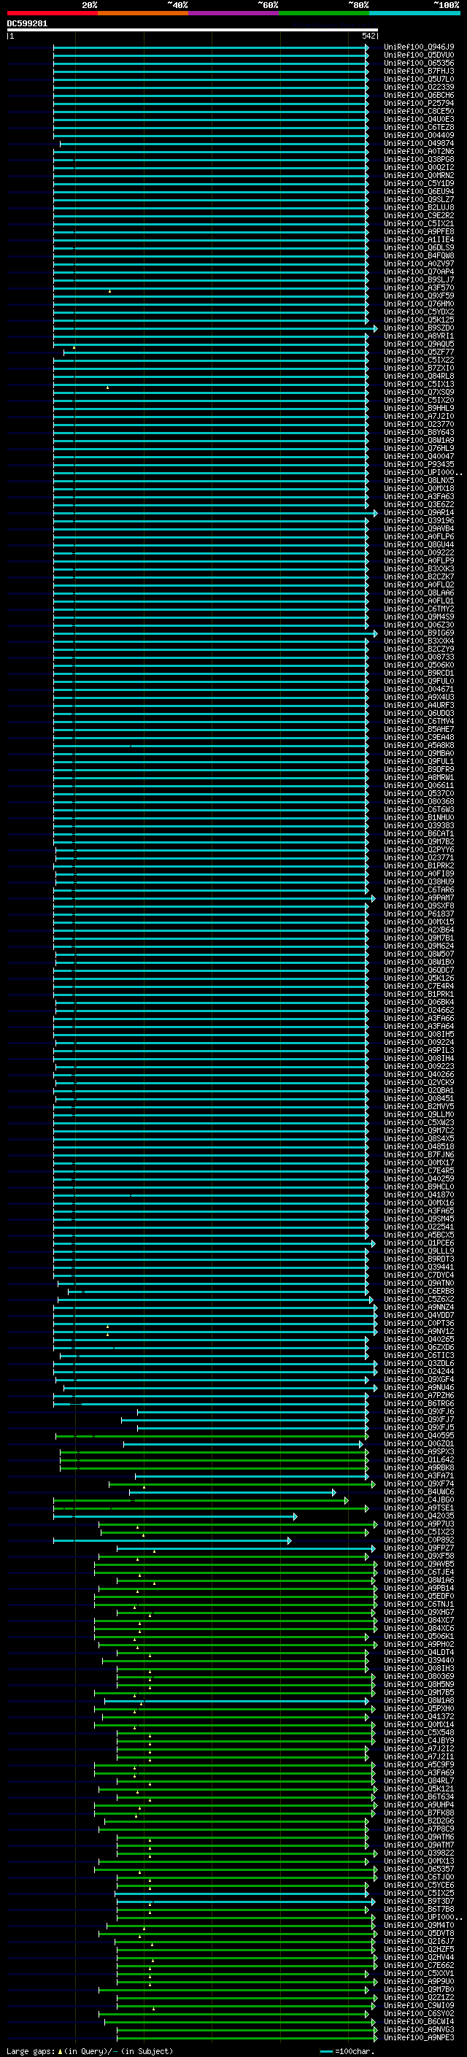The image size is (467, 2057).
Task: Open hit UniRef100_P25794
Action: click(x=419, y=103)
